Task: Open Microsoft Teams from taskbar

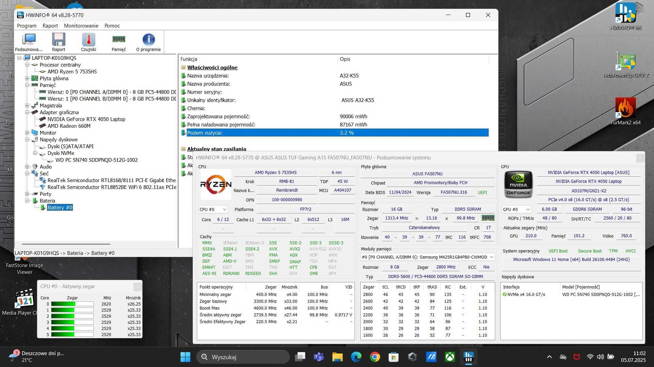Action: [319, 357]
